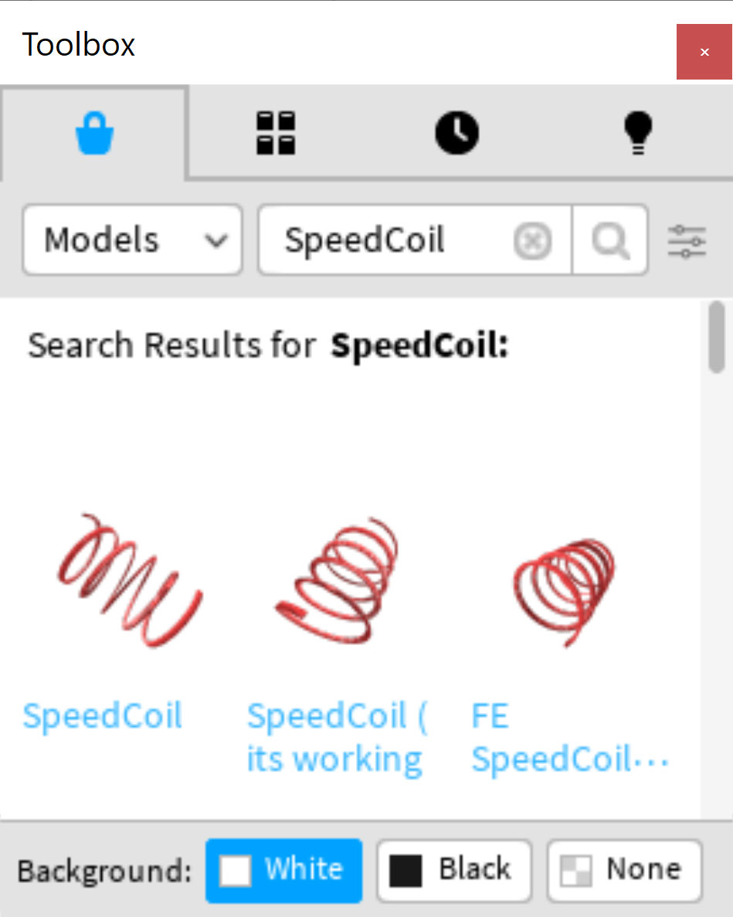This screenshot has height=917, width=733.
Task: Switch to the Inventory grid tab
Action: tap(276, 133)
